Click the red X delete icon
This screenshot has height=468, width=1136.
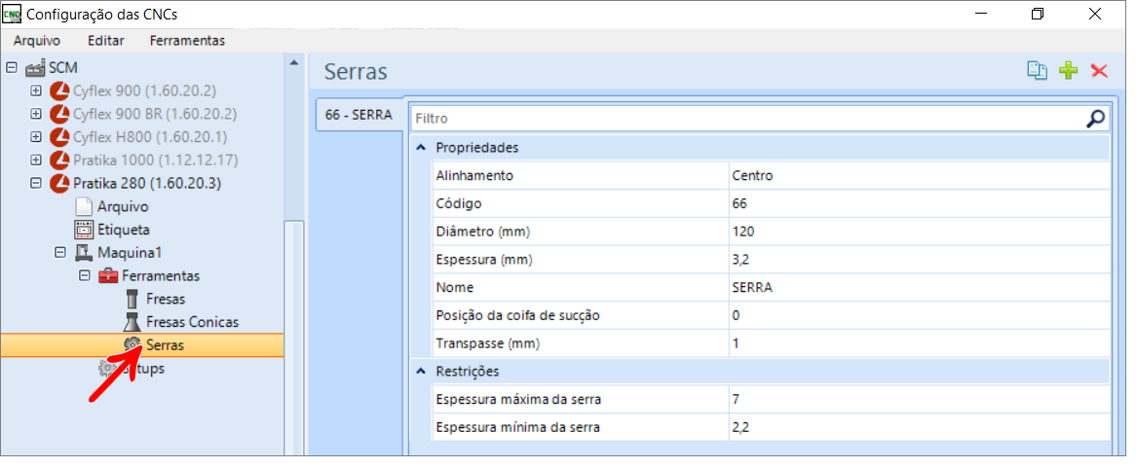[x=1100, y=71]
